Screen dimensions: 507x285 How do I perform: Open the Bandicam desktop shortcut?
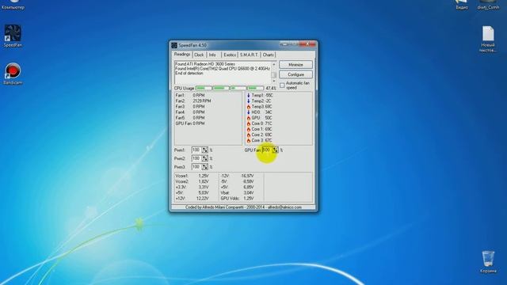click(x=13, y=74)
